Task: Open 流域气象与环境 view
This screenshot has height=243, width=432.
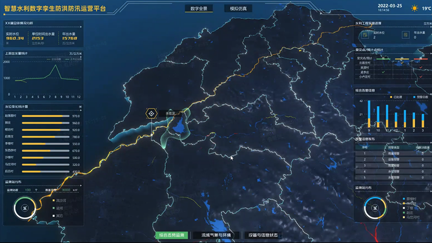Action: pyautogui.click(x=216, y=235)
